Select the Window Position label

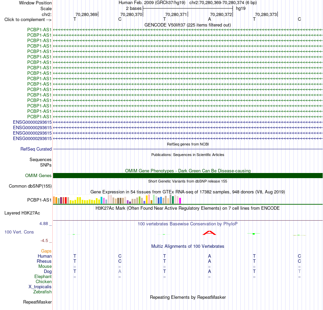pyautogui.click(x=35, y=3)
